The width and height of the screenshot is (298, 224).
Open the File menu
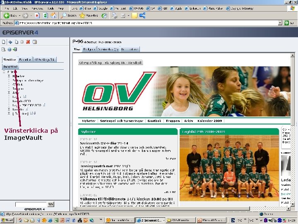click(x=7, y=8)
